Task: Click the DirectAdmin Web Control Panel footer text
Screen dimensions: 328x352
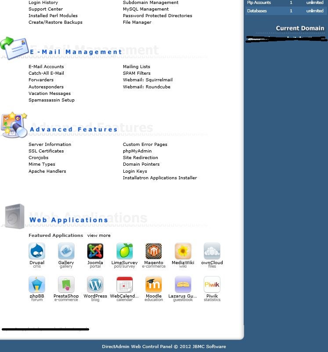Action: [164, 346]
